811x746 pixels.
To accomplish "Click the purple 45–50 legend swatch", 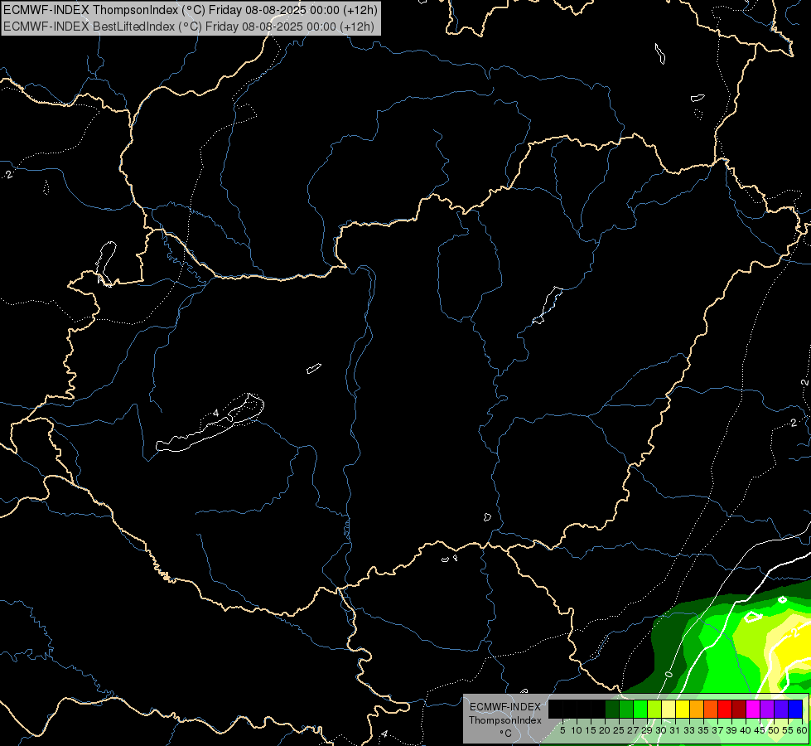I will (767, 710).
